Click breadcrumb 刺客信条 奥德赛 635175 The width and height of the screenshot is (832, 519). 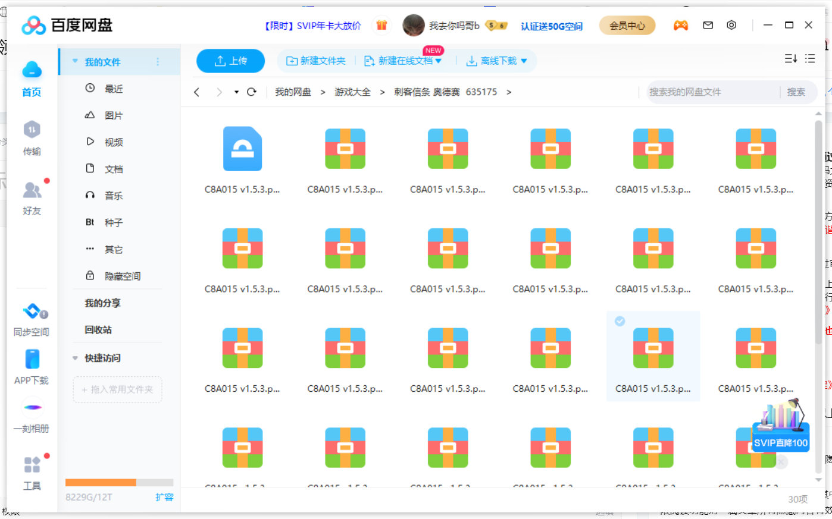pyautogui.click(x=445, y=92)
